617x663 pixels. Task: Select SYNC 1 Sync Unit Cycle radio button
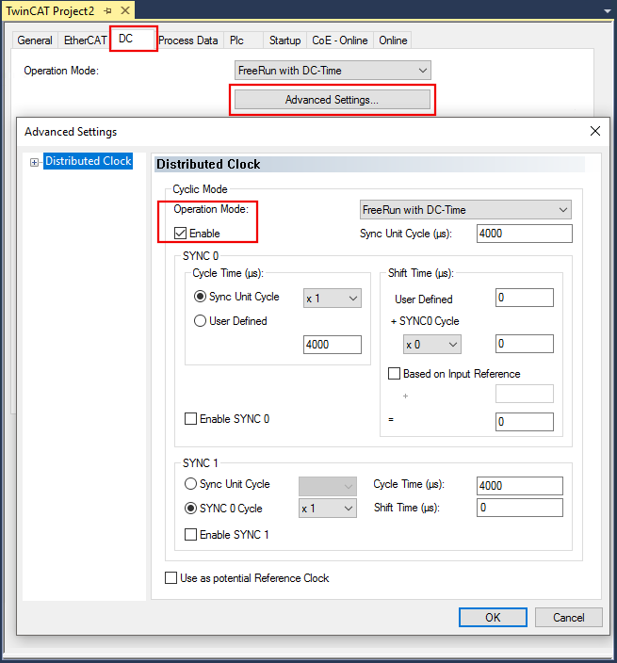pos(190,484)
